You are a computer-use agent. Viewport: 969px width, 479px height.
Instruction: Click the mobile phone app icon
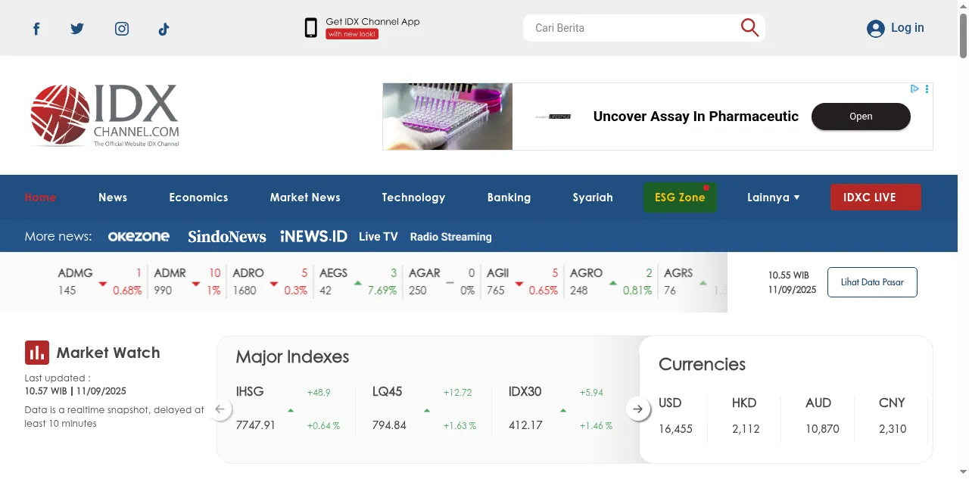click(310, 28)
